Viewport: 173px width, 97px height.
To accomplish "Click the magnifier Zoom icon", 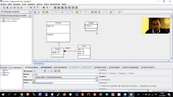I will coord(47,8).
